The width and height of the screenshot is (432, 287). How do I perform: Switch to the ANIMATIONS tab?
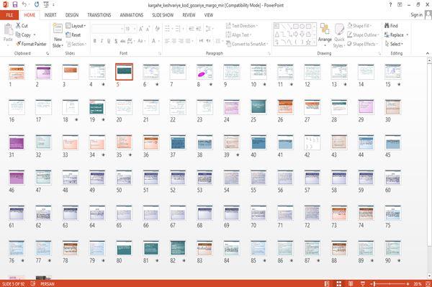[132, 15]
